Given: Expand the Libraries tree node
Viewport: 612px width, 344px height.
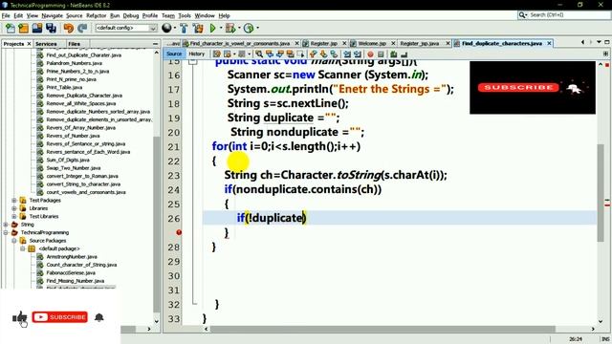Looking at the screenshot, I should point(14,208).
